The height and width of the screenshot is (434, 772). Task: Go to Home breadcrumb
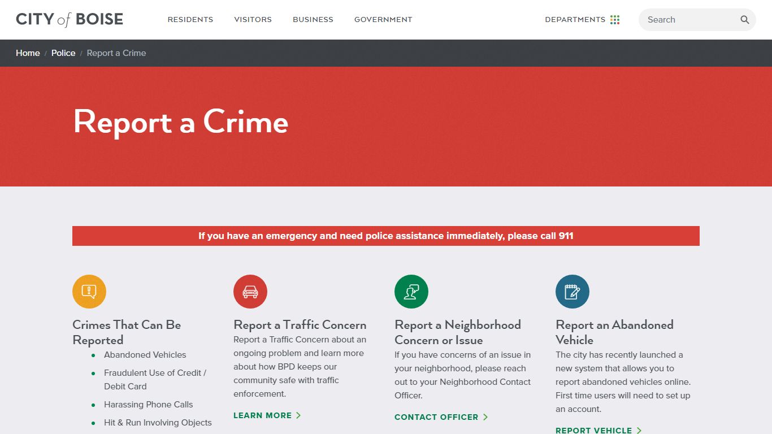click(x=28, y=53)
